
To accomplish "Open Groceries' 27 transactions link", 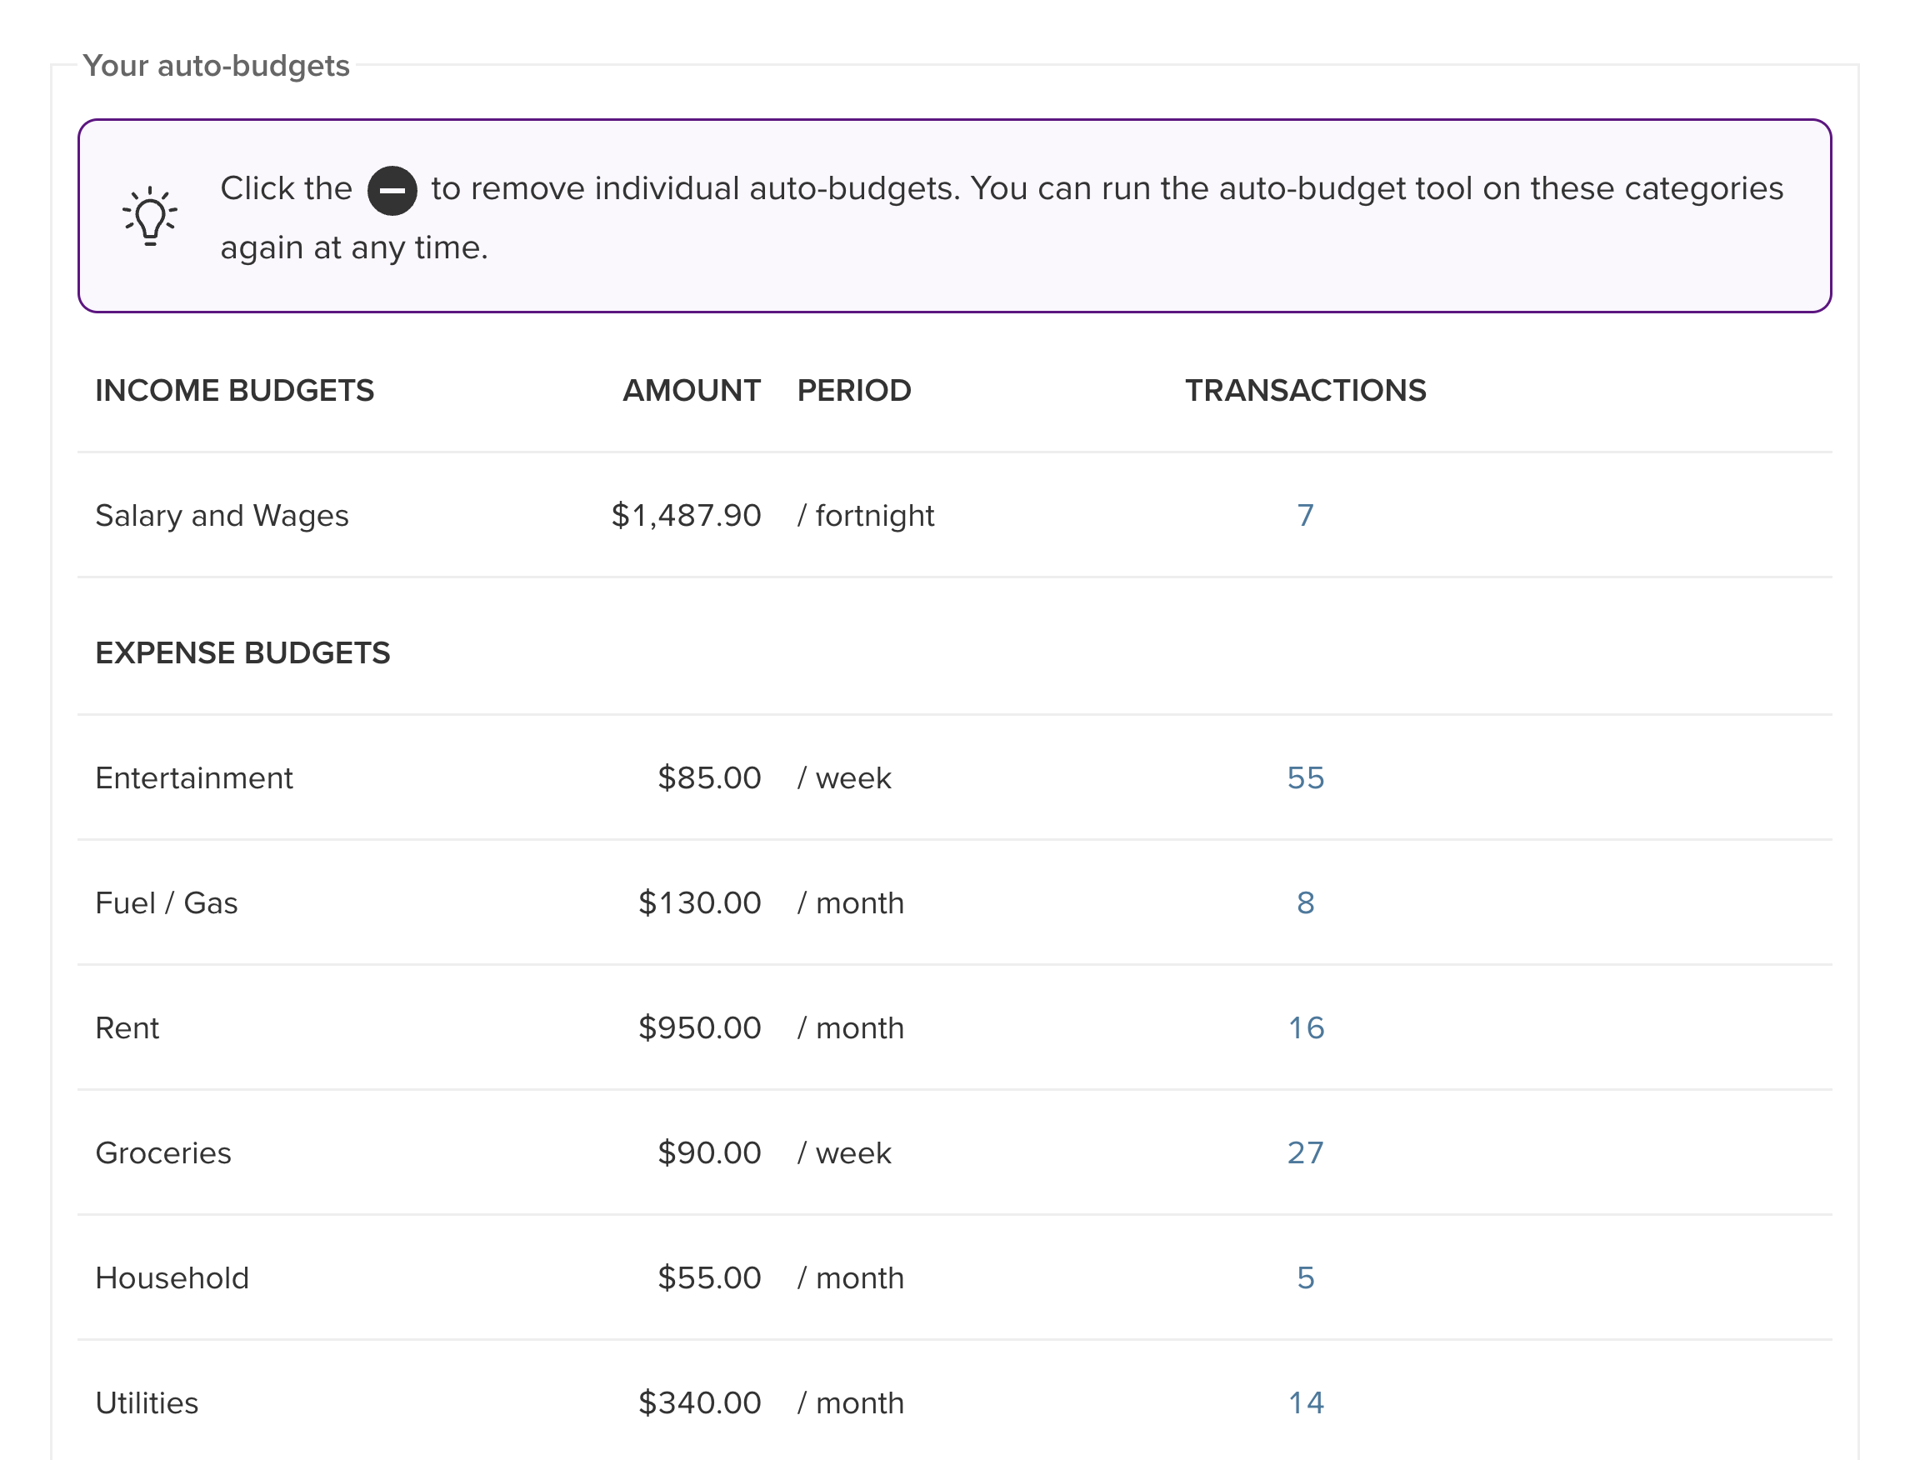I will coord(1305,1153).
